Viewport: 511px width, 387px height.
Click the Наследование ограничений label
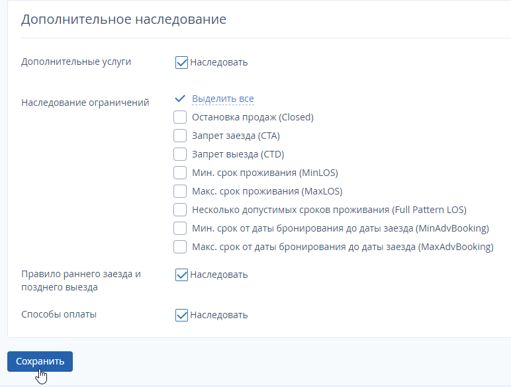coord(85,103)
